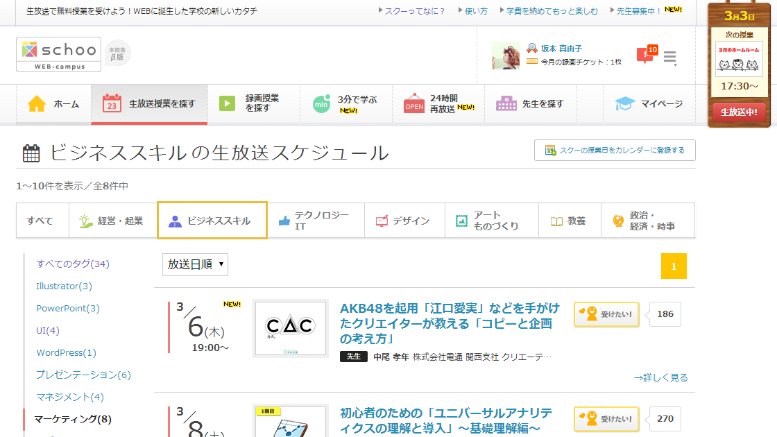Filter by プレゼンテーション(6) tag

[83, 375]
